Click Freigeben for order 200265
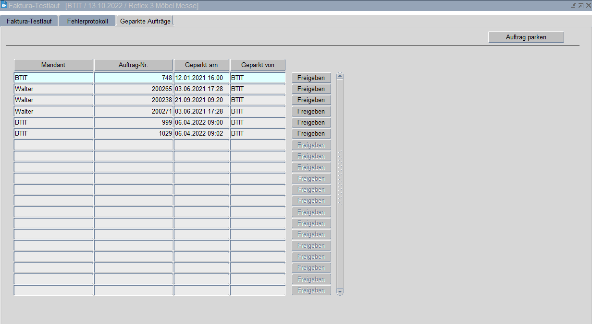Image resolution: width=592 pixels, height=324 pixels. click(x=311, y=89)
